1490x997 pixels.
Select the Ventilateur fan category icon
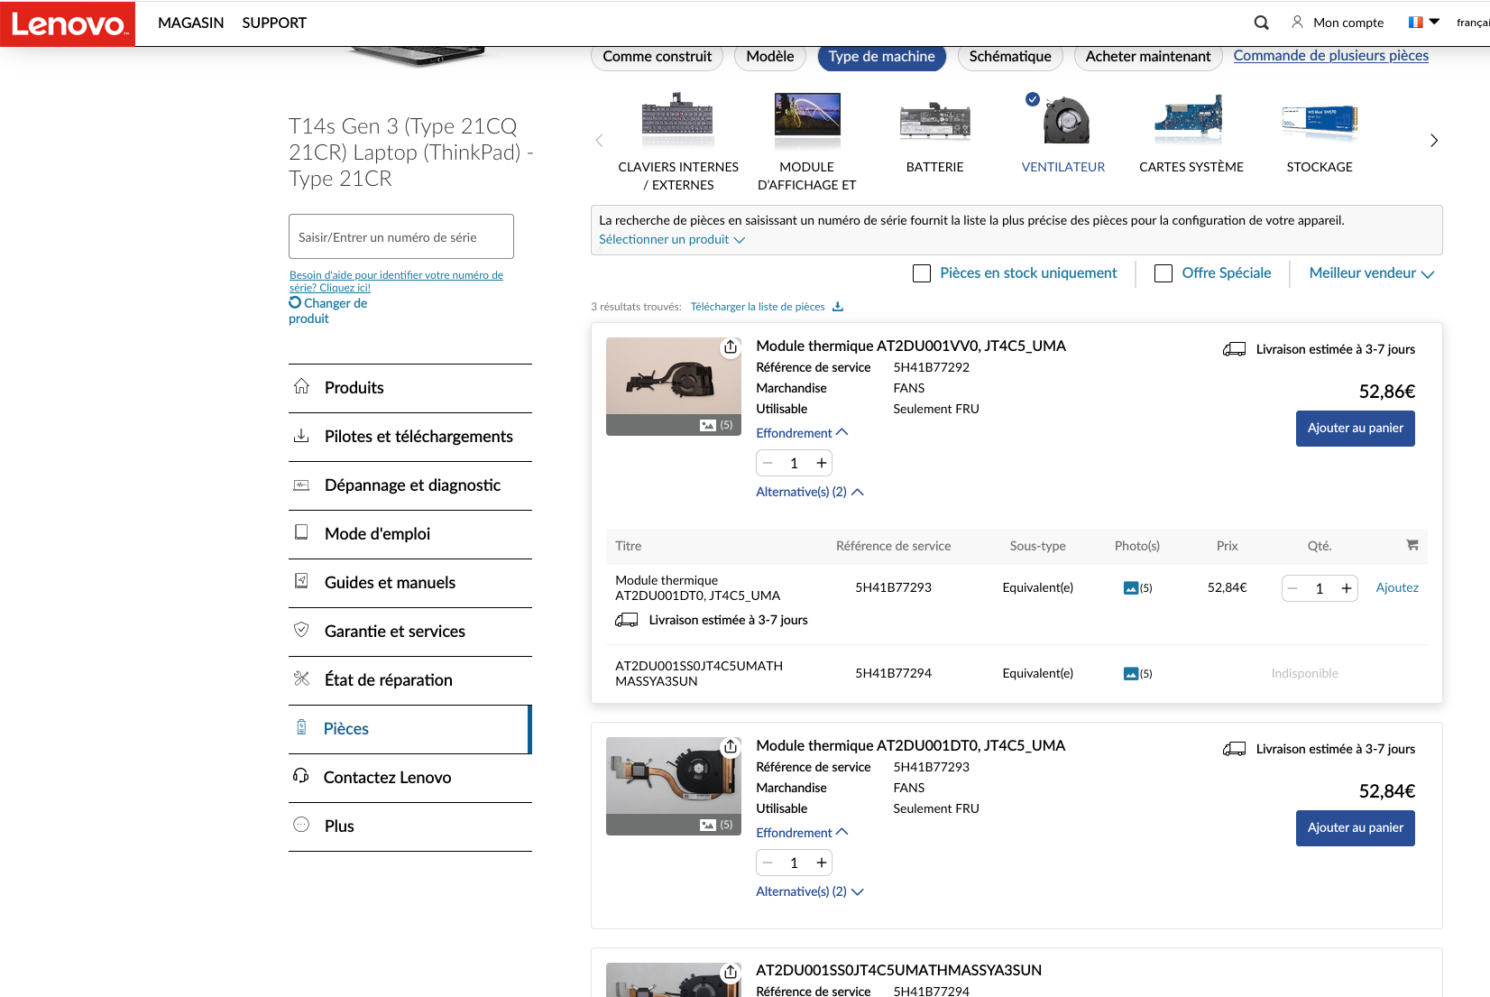point(1064,120)
